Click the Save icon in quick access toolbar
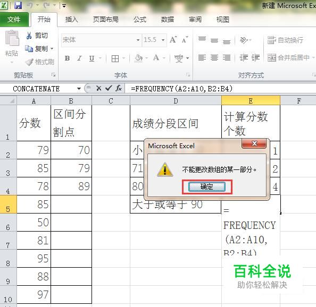The height and width of the screenshot is (307, 316). pos(18,5)
